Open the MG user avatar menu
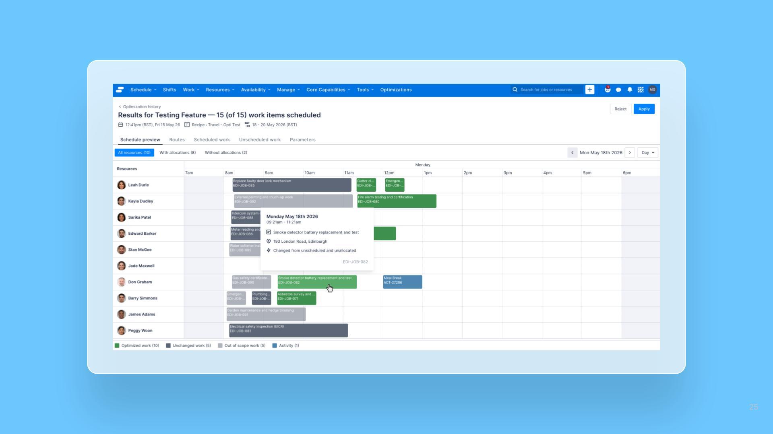The width and height of the screenshot is (773, 434). 652,90
